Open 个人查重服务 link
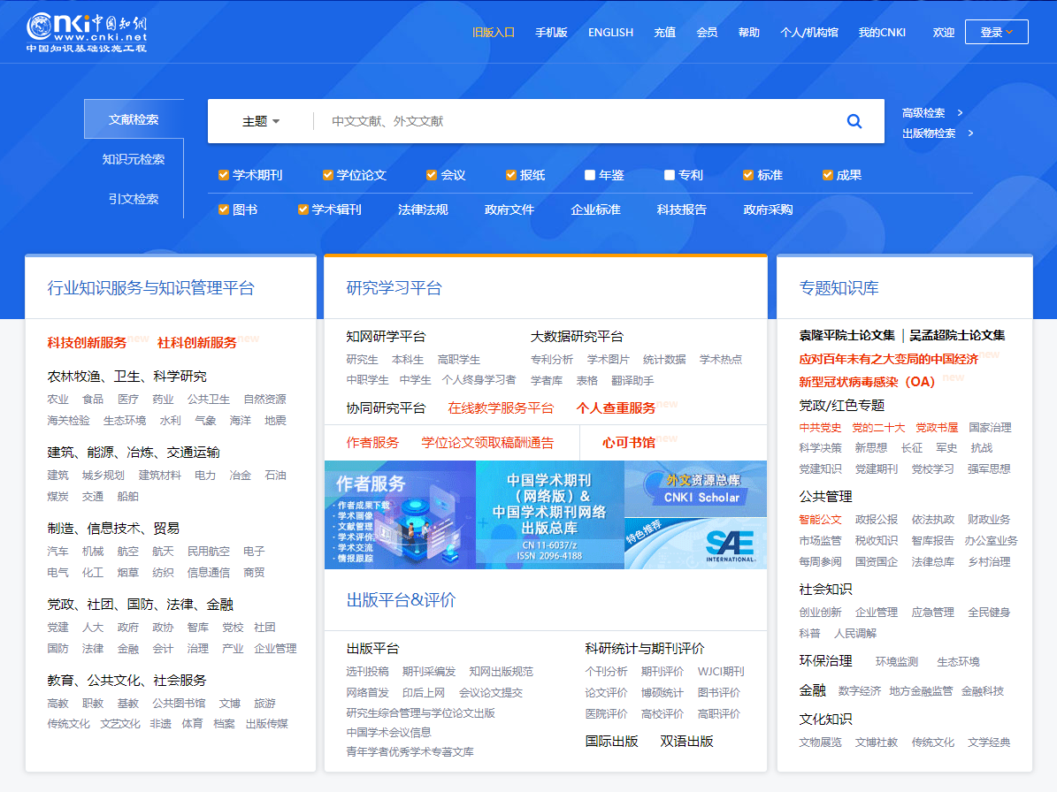The image size is (1057, 792). [x=617, y=408]
